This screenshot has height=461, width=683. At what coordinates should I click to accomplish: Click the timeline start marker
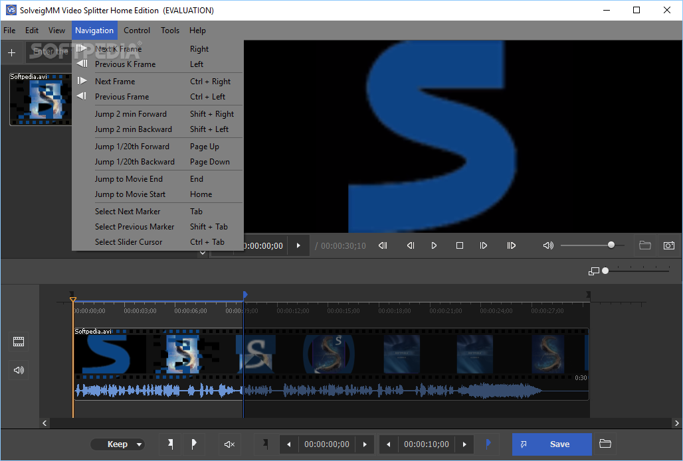pyautogui.click(x=72, y=294)
